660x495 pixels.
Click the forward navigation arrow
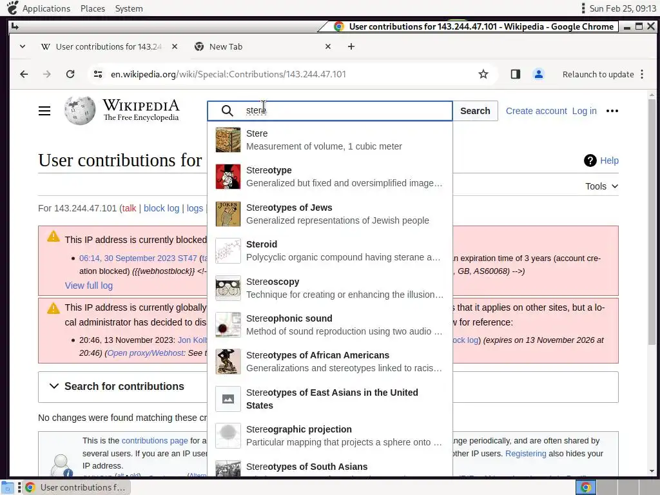tap(46, 75)
